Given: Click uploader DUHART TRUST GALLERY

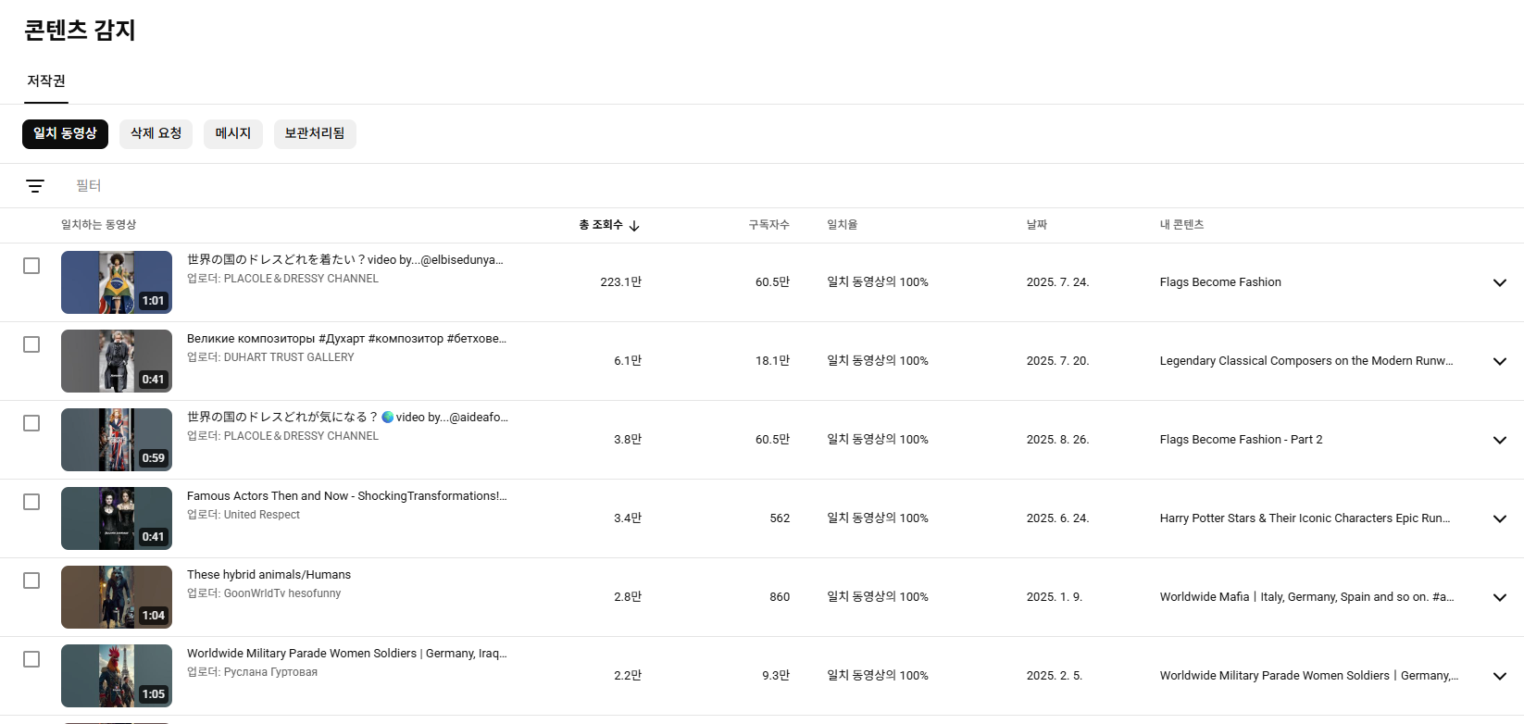Looking at the screenshot, I should tap(289, 357).
